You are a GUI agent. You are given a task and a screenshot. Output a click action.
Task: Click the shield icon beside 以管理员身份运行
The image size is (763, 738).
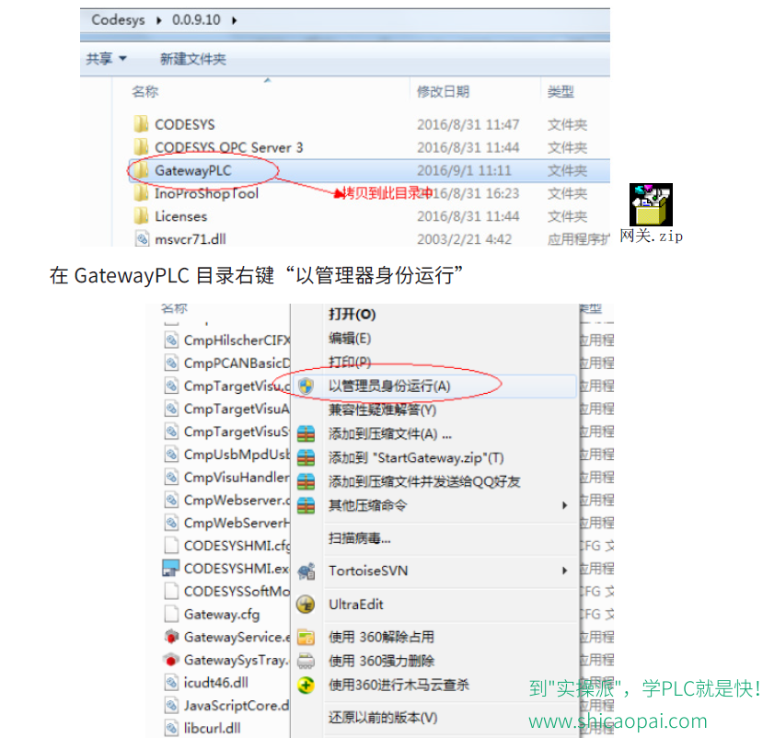tap(306, 386)
